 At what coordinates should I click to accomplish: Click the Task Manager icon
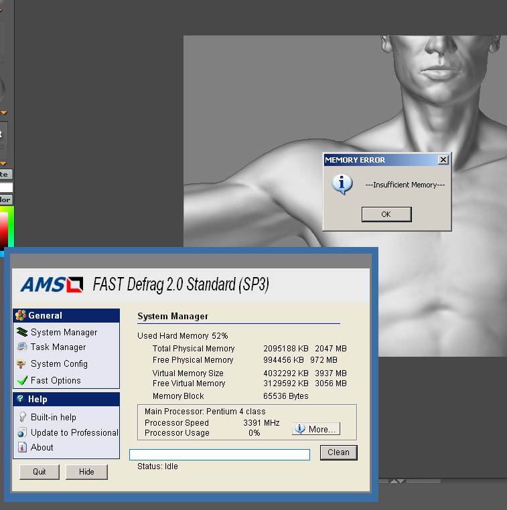[22, 347]
